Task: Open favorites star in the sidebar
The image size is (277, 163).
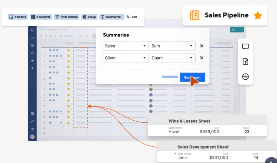Action: [32, 53]
